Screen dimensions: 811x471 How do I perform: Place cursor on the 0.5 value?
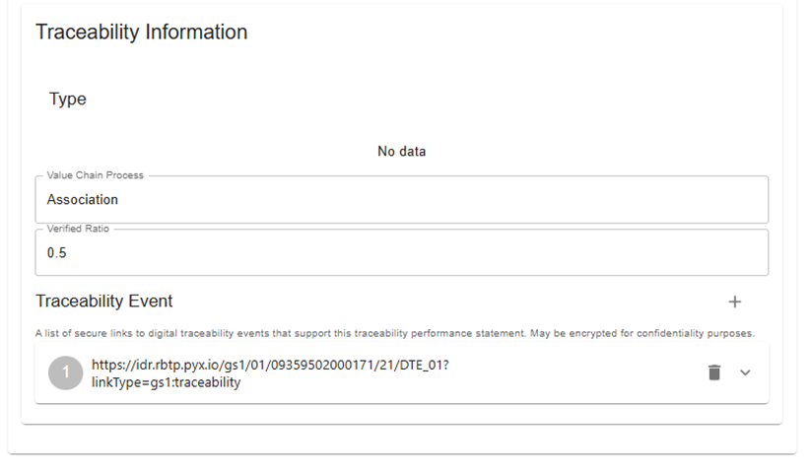pyautogui.click(x=57, y=253)
